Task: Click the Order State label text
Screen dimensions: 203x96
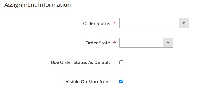Action: (98, 43)
